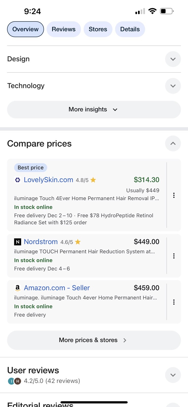Tap the reviewer avatar icons
Image resolution: width=188 pixels, height=407 pixels.
click(x=14, y=381)
